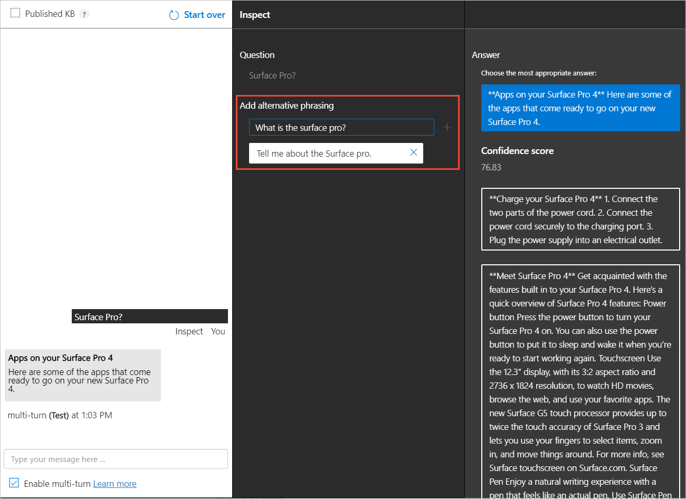The height and width of the screenshot is (499, 686).
Task: Click the 'Type your message here' box
Action: 116,459
